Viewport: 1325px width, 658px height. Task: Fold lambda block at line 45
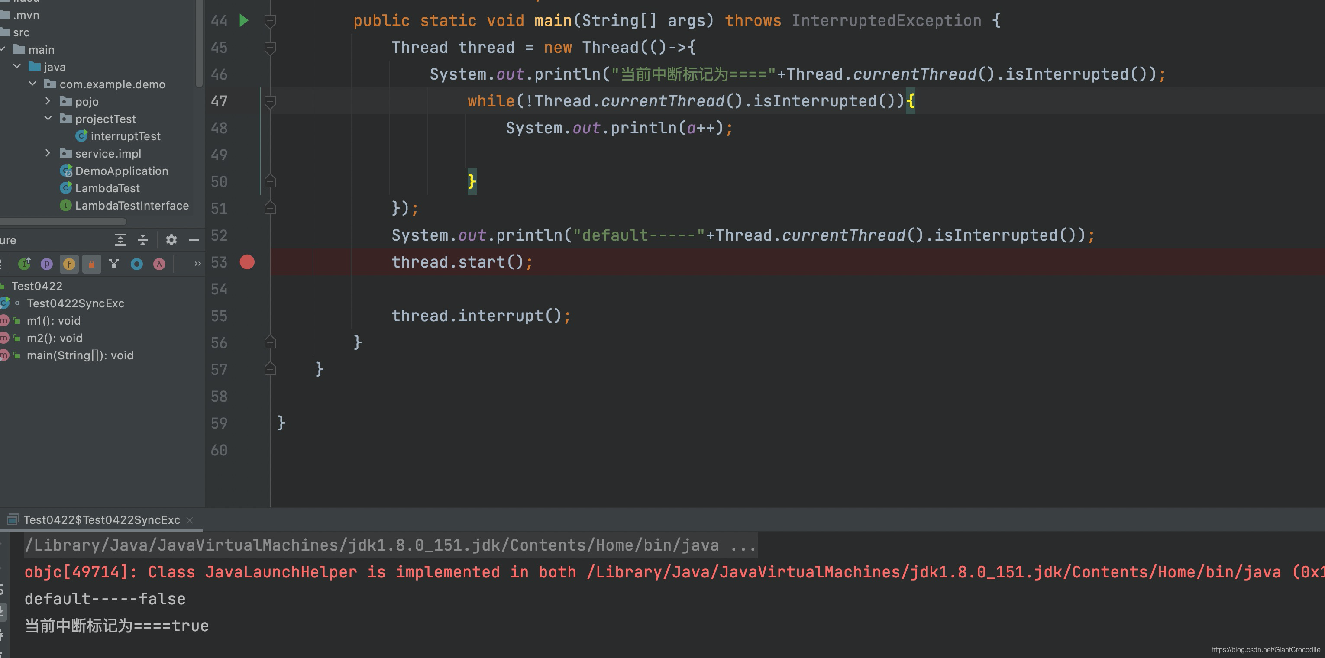click(270, 48)
